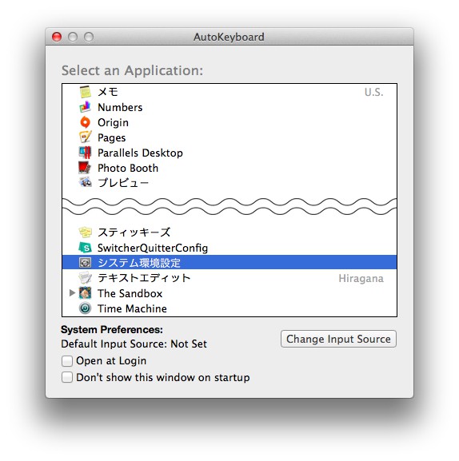Click the green SwitcherQuitterConfig icon
Viewport: 459px width, 461px height.
tap(86, 248)
